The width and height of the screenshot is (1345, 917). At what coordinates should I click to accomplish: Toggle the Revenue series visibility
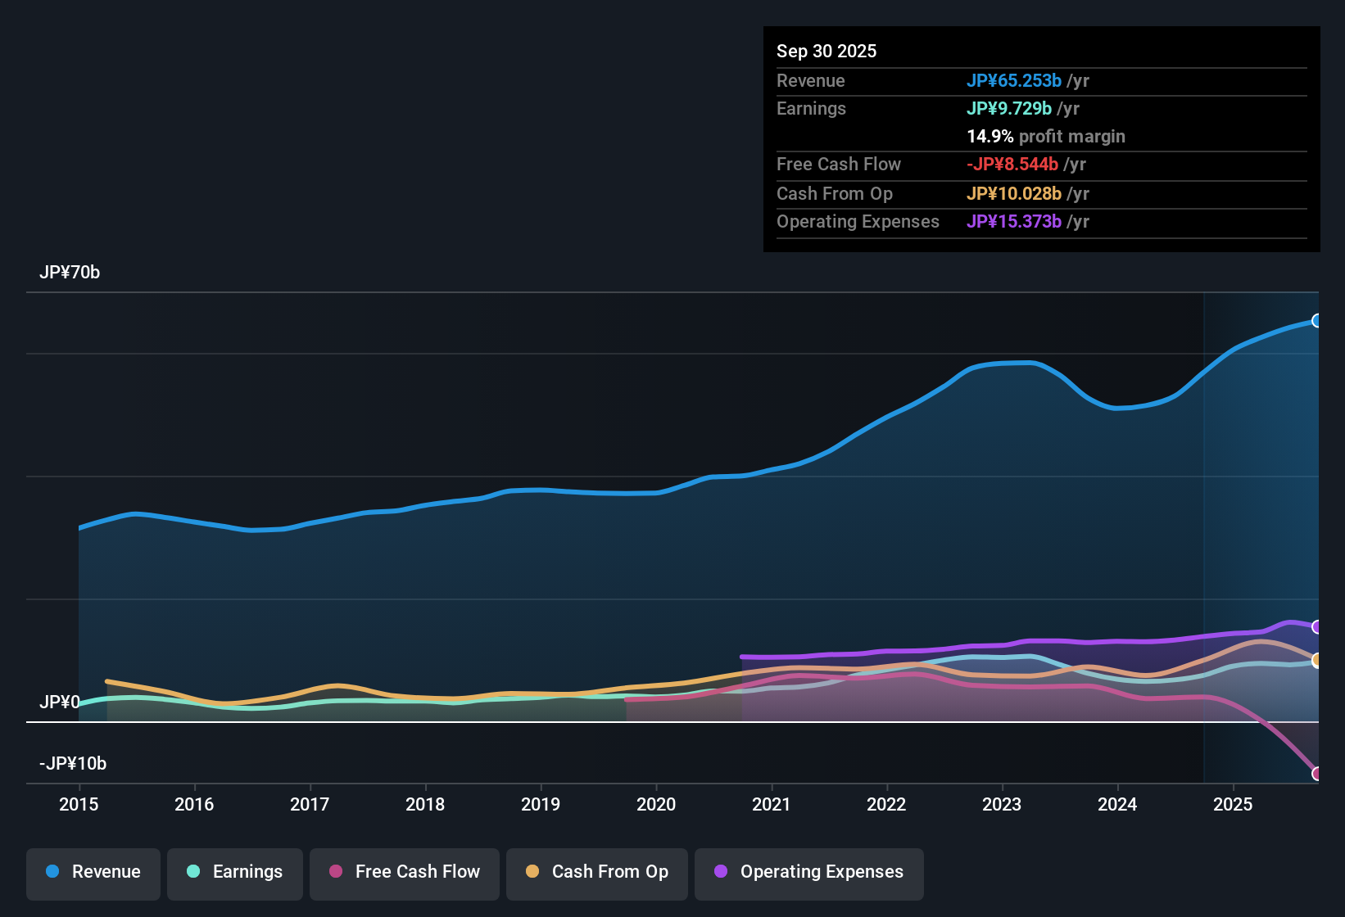click(93, 872)
